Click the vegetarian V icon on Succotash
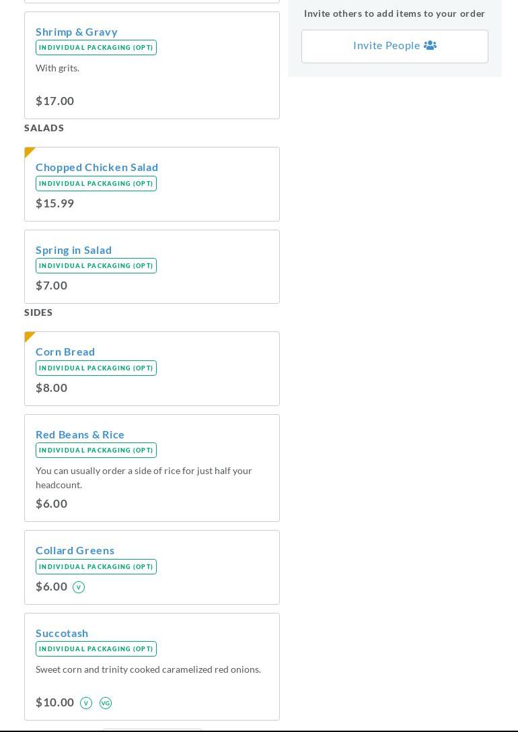Viewport: 518px width, 732px height. coord(86,703)
